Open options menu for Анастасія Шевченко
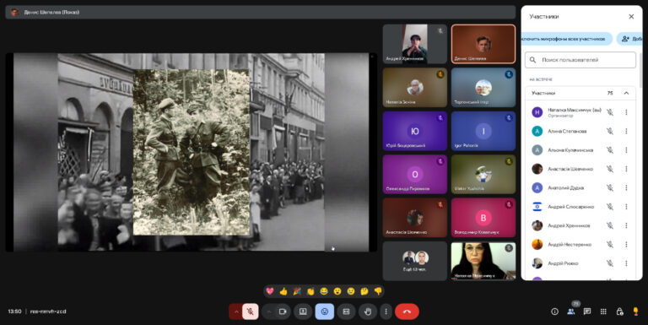Image resolution: width=648 pixels, height=325 pixels. (x=626, y=169)
